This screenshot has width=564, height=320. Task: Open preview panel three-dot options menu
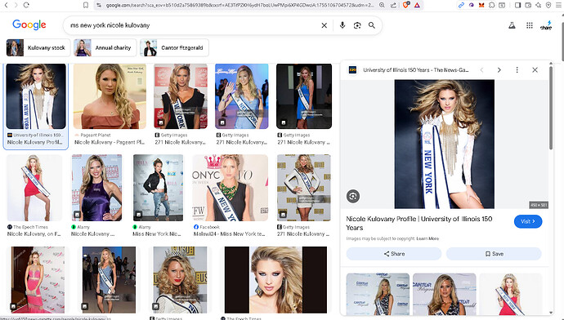[x=517, y=69]
